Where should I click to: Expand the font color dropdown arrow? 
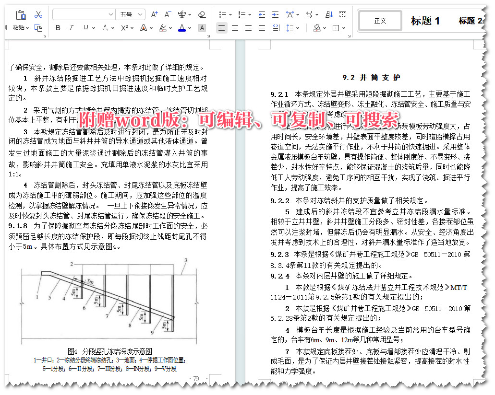pos(189,28)
